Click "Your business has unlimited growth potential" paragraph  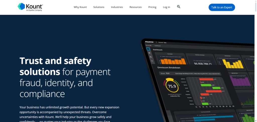coord(69,114)
